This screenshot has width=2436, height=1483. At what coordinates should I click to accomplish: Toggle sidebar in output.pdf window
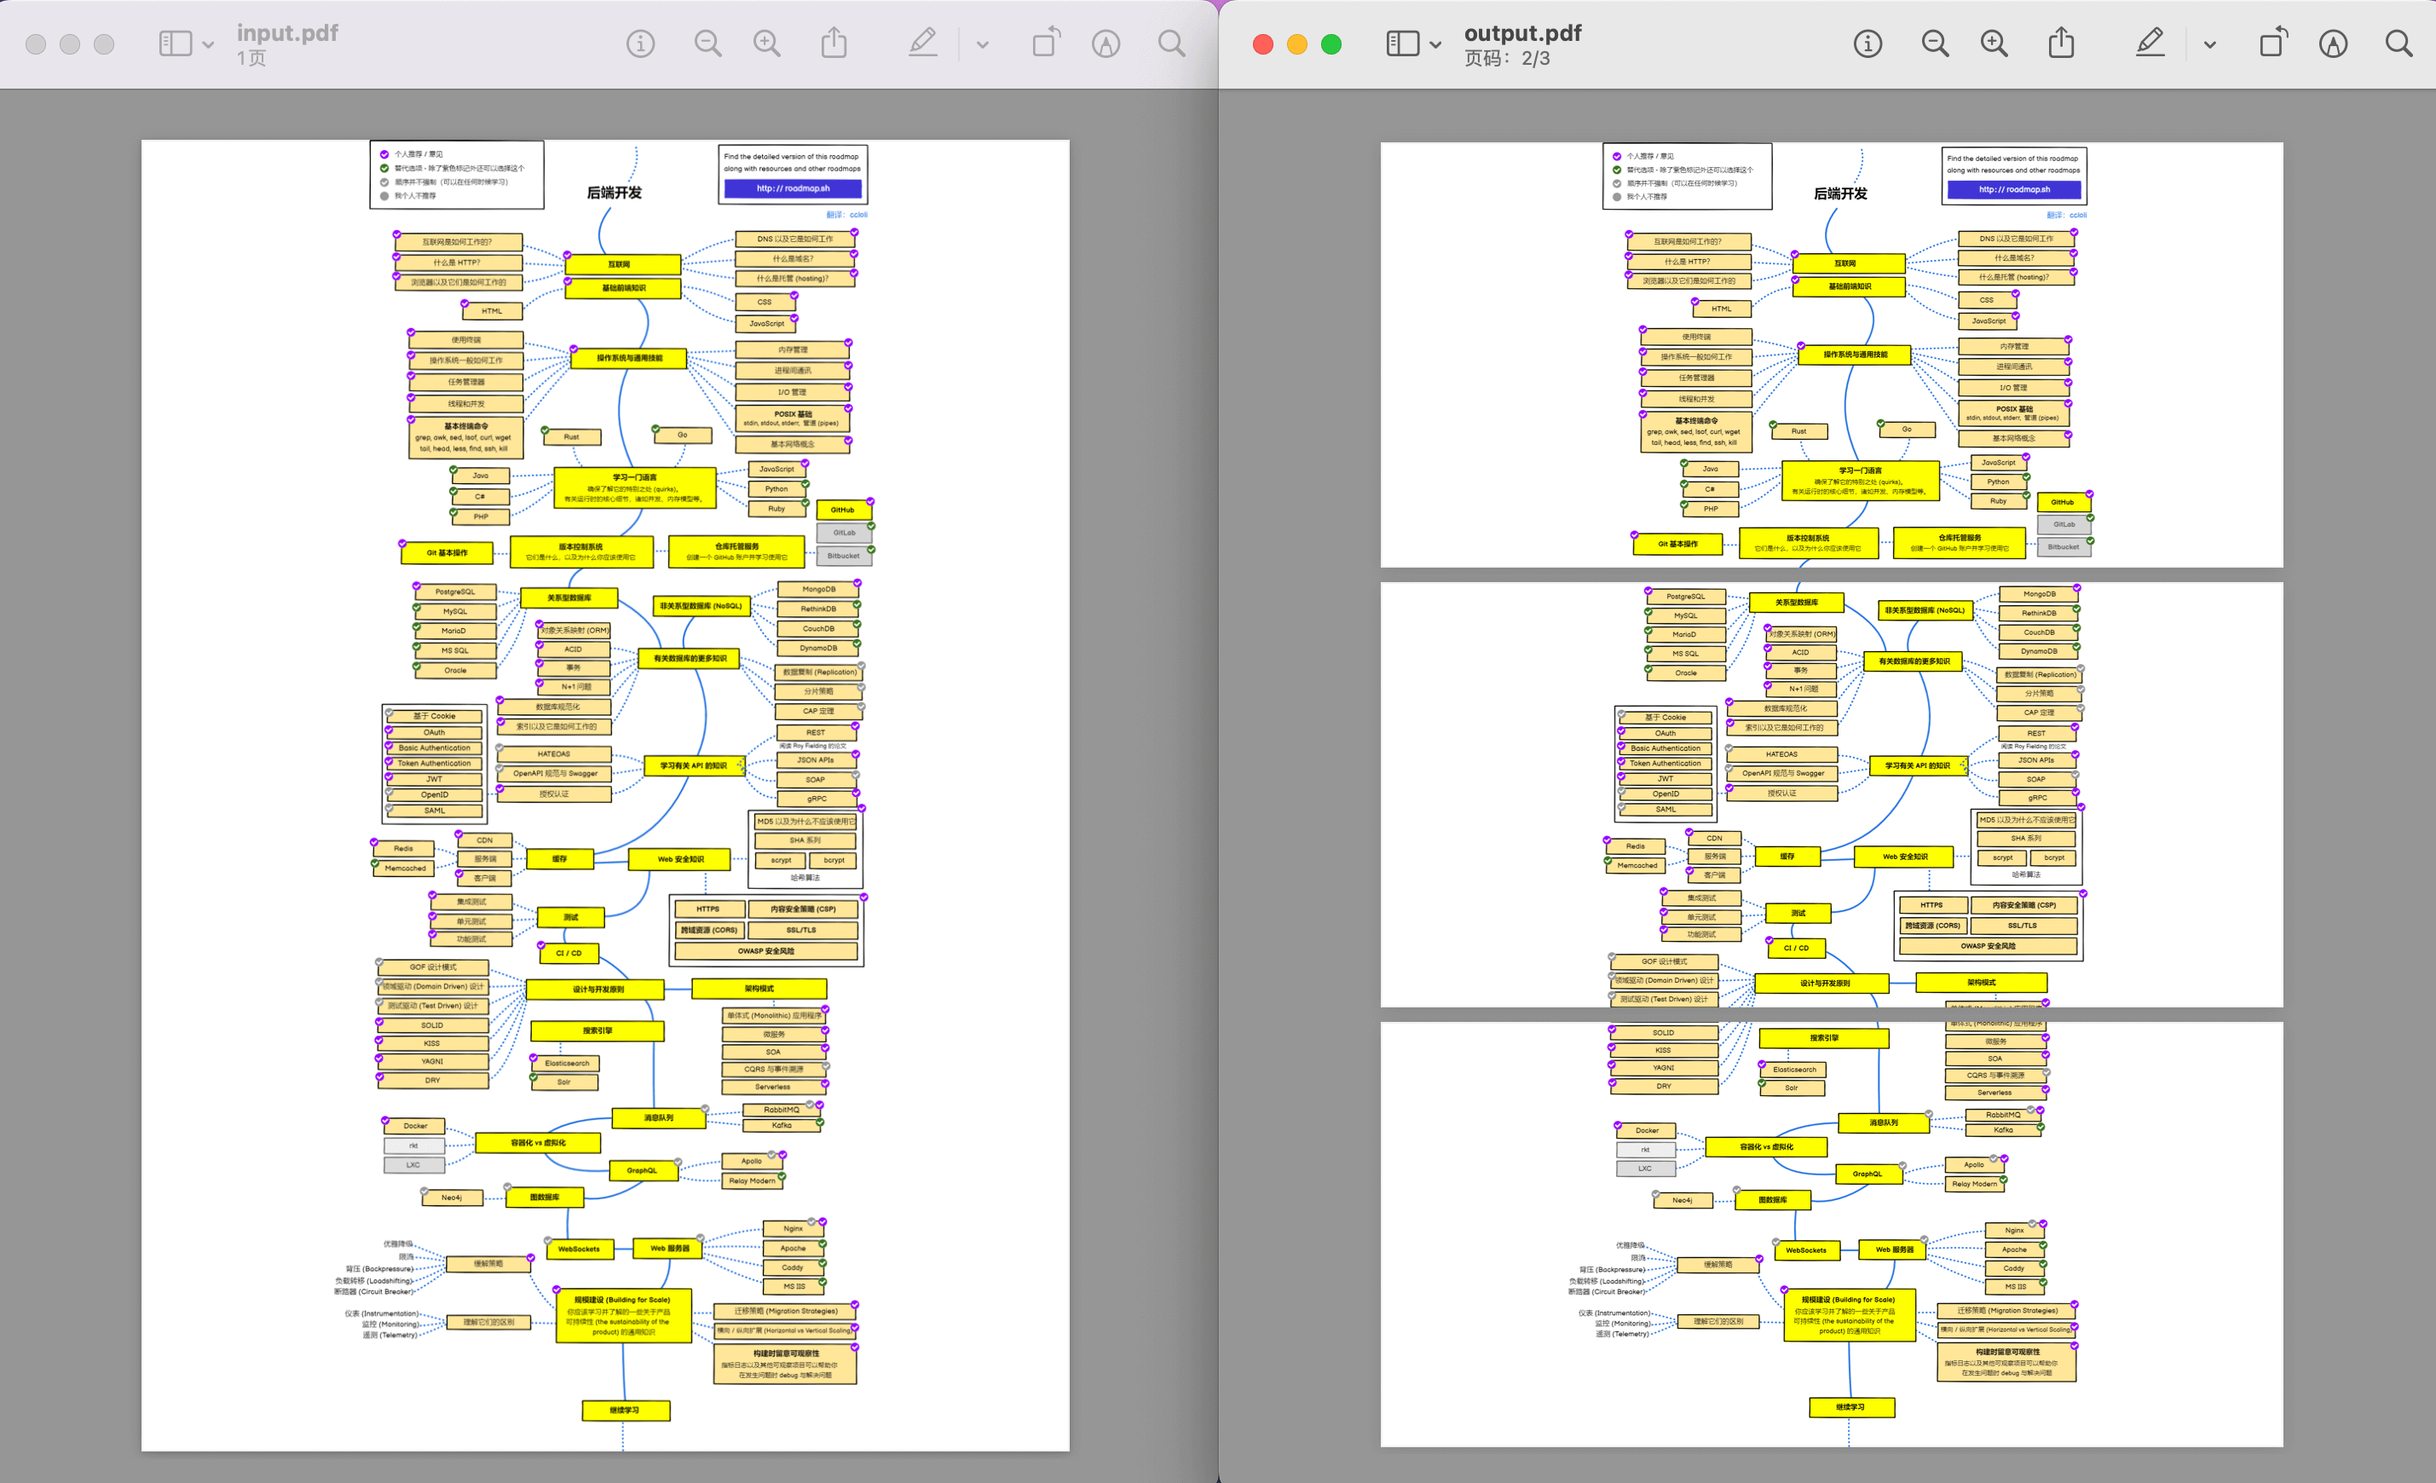pyautogui.click(x=1402, y=43)
